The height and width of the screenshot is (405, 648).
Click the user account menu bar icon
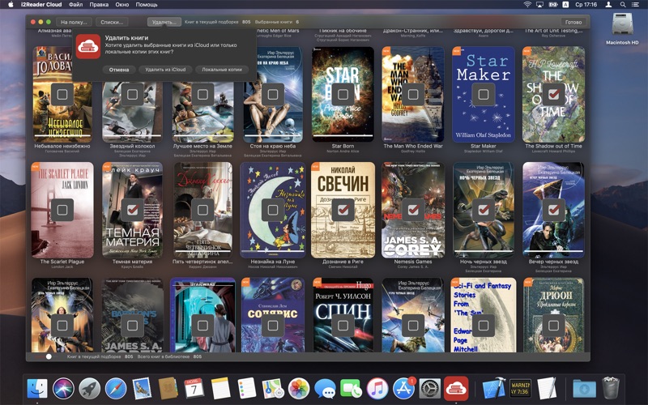pyautogui.click(x=609, y=5)
